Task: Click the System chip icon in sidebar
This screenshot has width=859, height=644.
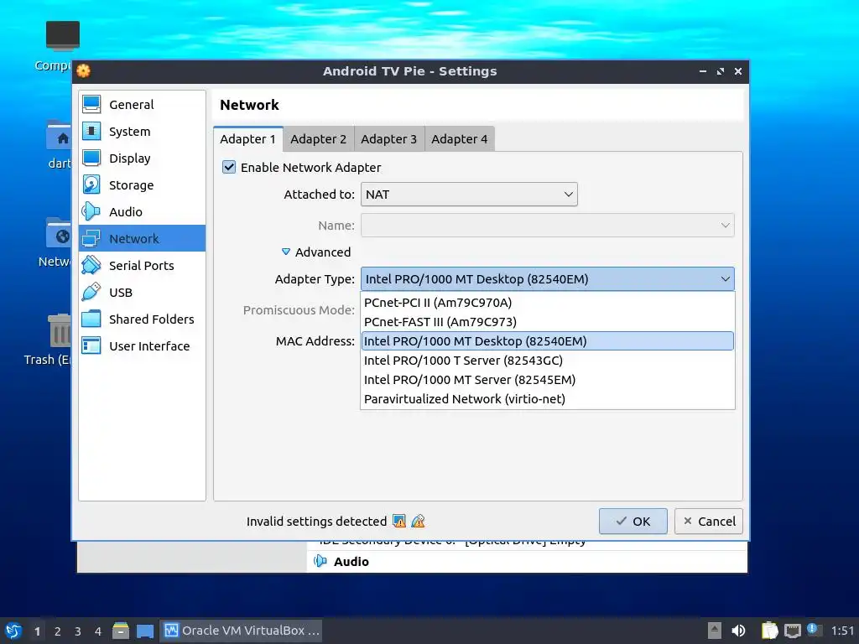Action: tap(91, 131)
